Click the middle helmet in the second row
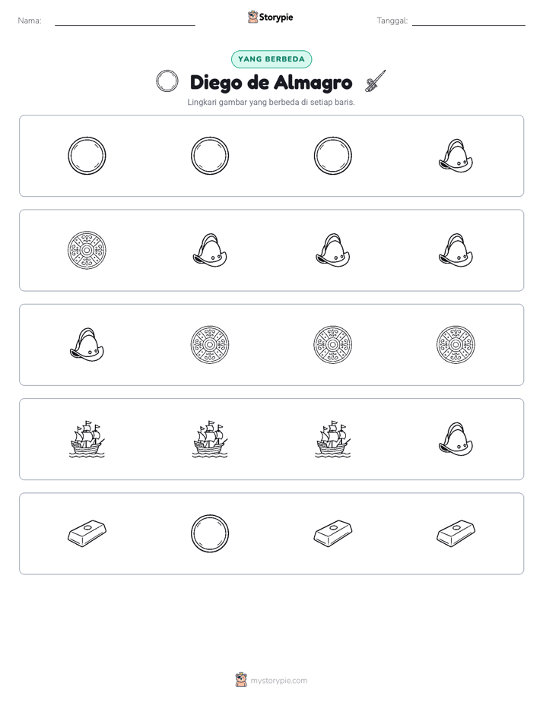 333,250
